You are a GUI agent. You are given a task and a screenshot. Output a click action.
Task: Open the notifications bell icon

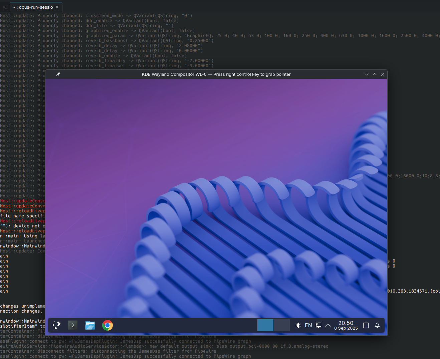pyautogui.click(x=377, y=325)
